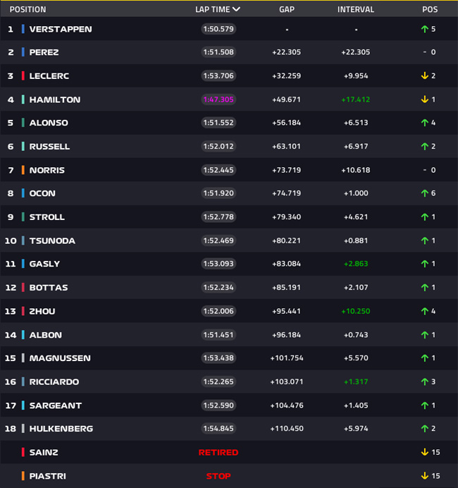
Task: Click the yellow down arrow for Hamilton
Action: [x=424, y=99]
